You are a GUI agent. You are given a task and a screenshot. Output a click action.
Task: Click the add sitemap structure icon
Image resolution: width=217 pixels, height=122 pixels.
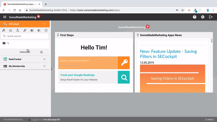[18, 30]
